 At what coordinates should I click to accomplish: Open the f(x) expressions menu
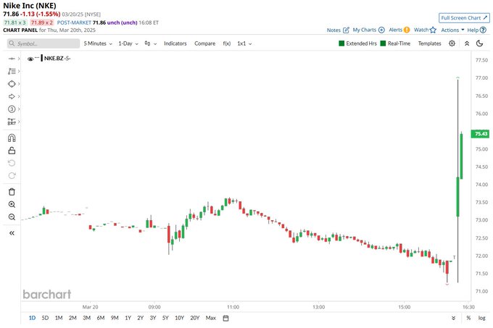coord(227,43)
